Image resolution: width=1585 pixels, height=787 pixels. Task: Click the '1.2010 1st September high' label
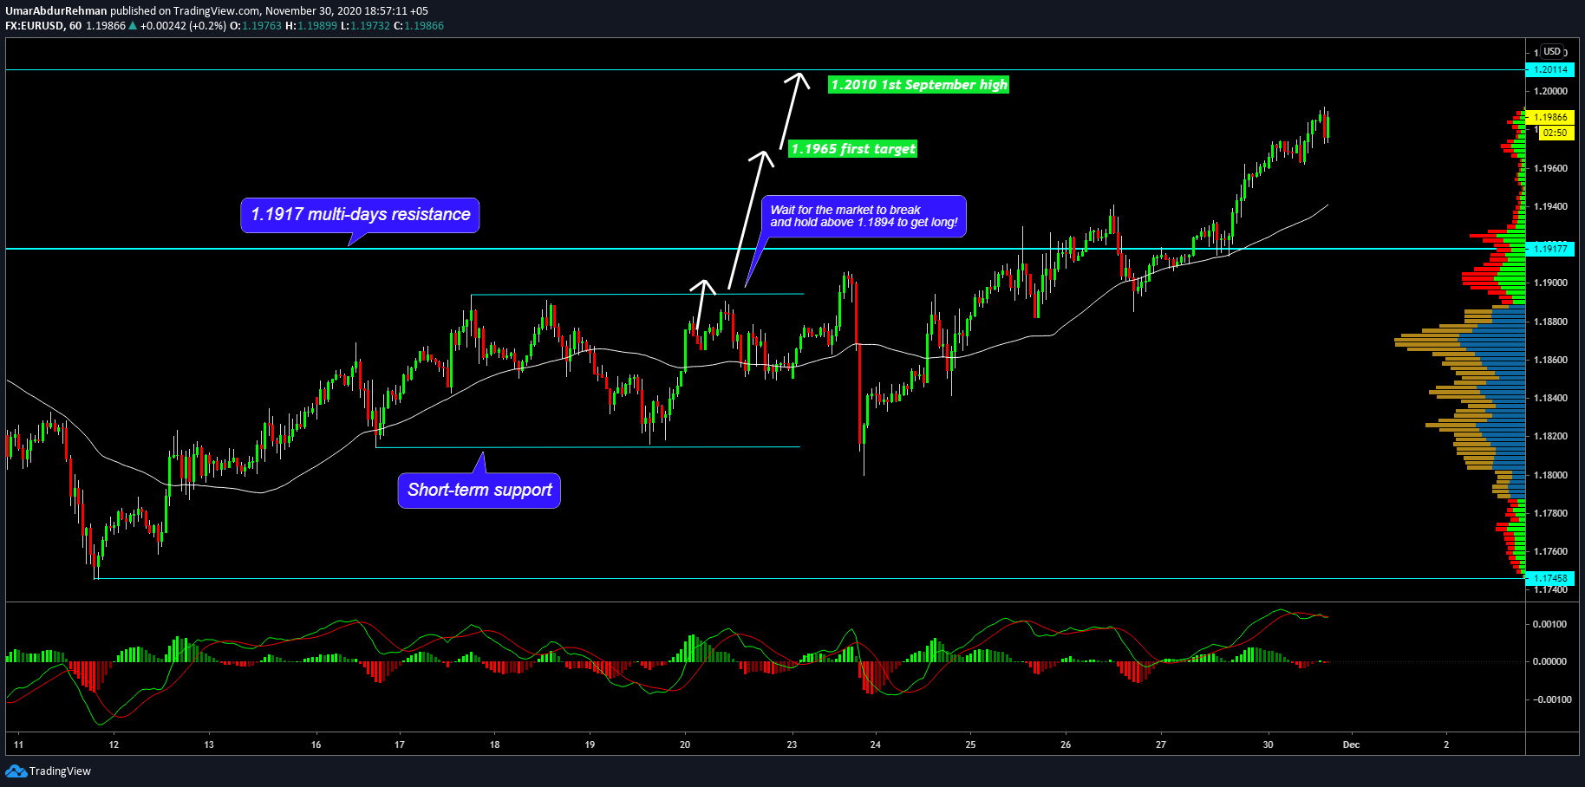[919, 84]
